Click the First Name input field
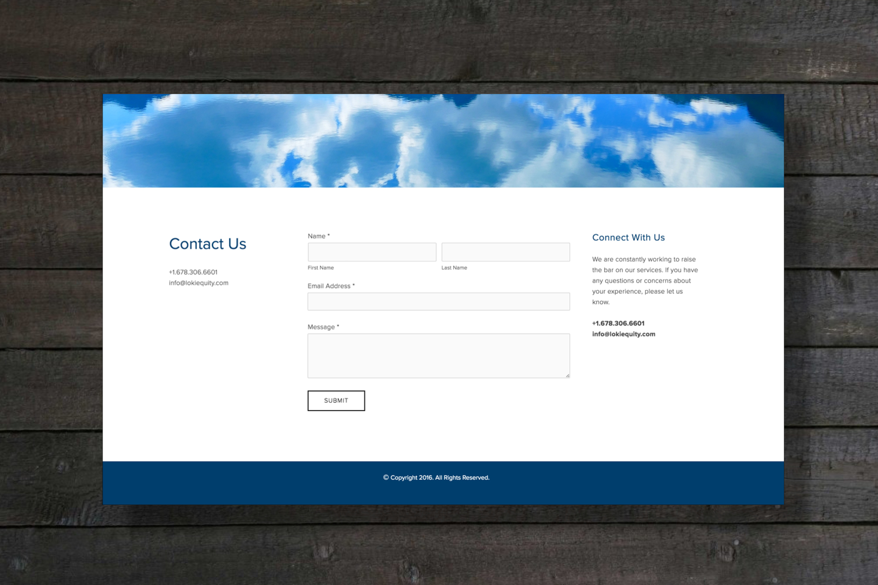The width and height of the screenshot is (878, 585). [372, 252]
